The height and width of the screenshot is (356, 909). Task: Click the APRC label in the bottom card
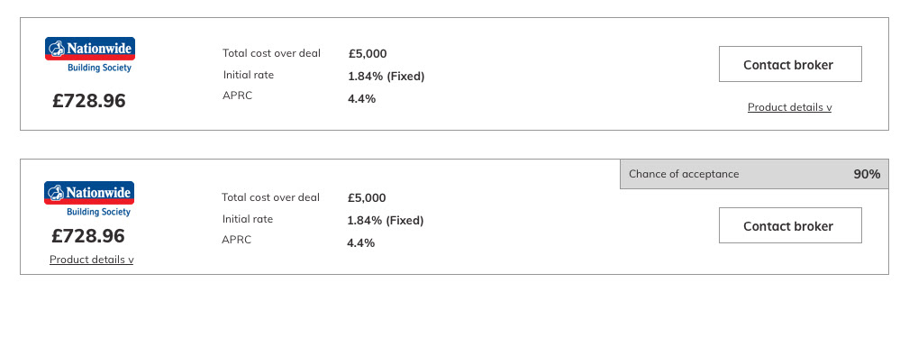[x=237, y=240]
